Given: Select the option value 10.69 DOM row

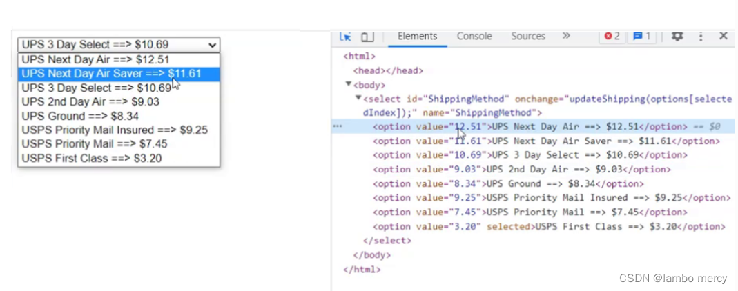Looking at the screenshot, I should coord(530,155).
